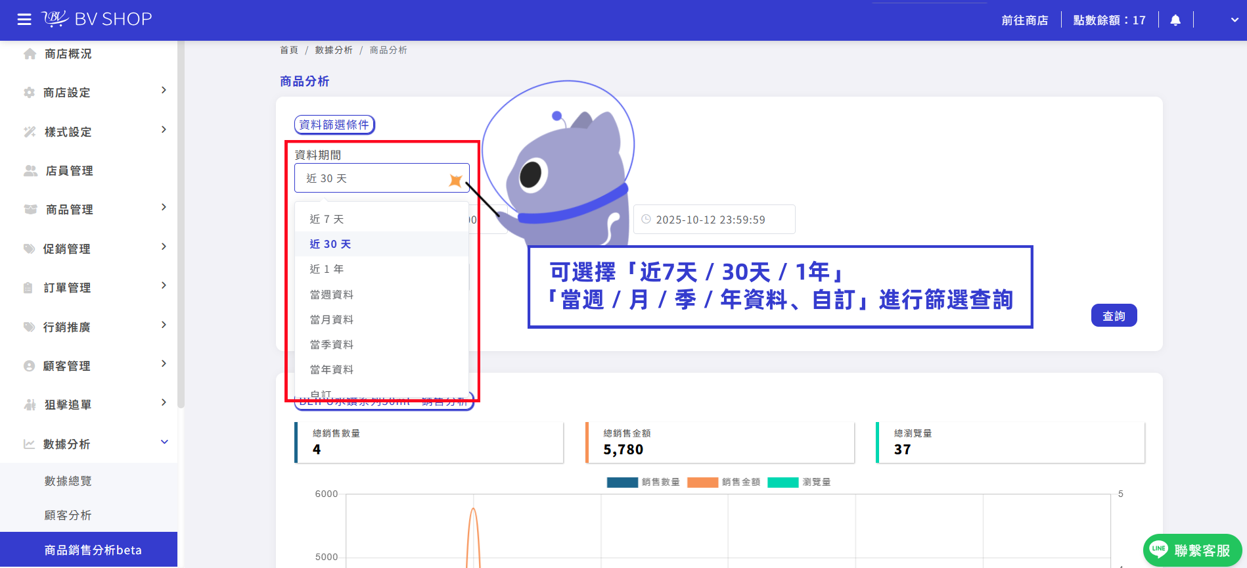Select 當季資料 option
1247x568 pixels.
(x=381, y=344)
